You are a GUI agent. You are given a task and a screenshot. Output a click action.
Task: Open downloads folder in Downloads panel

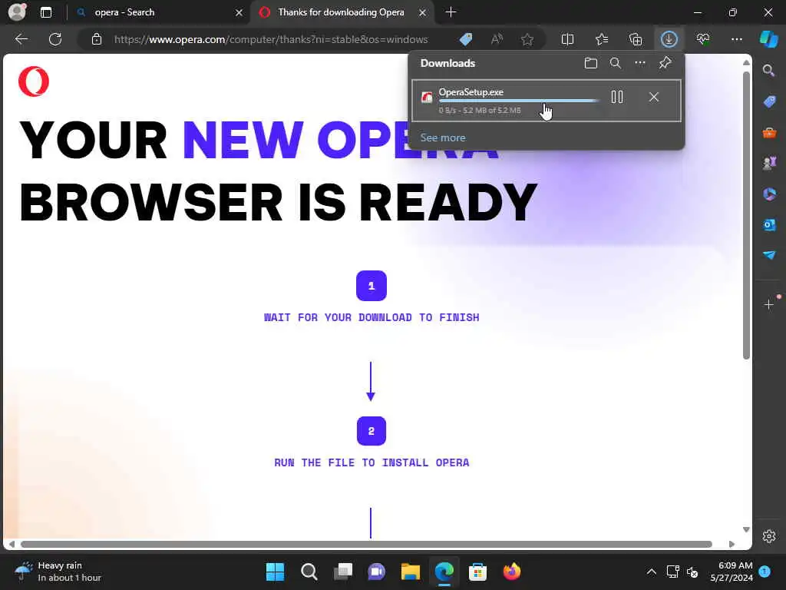[x=591, y=63]
